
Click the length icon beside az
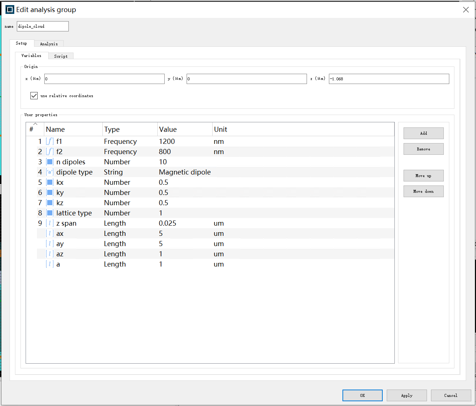tap(50, 254)
